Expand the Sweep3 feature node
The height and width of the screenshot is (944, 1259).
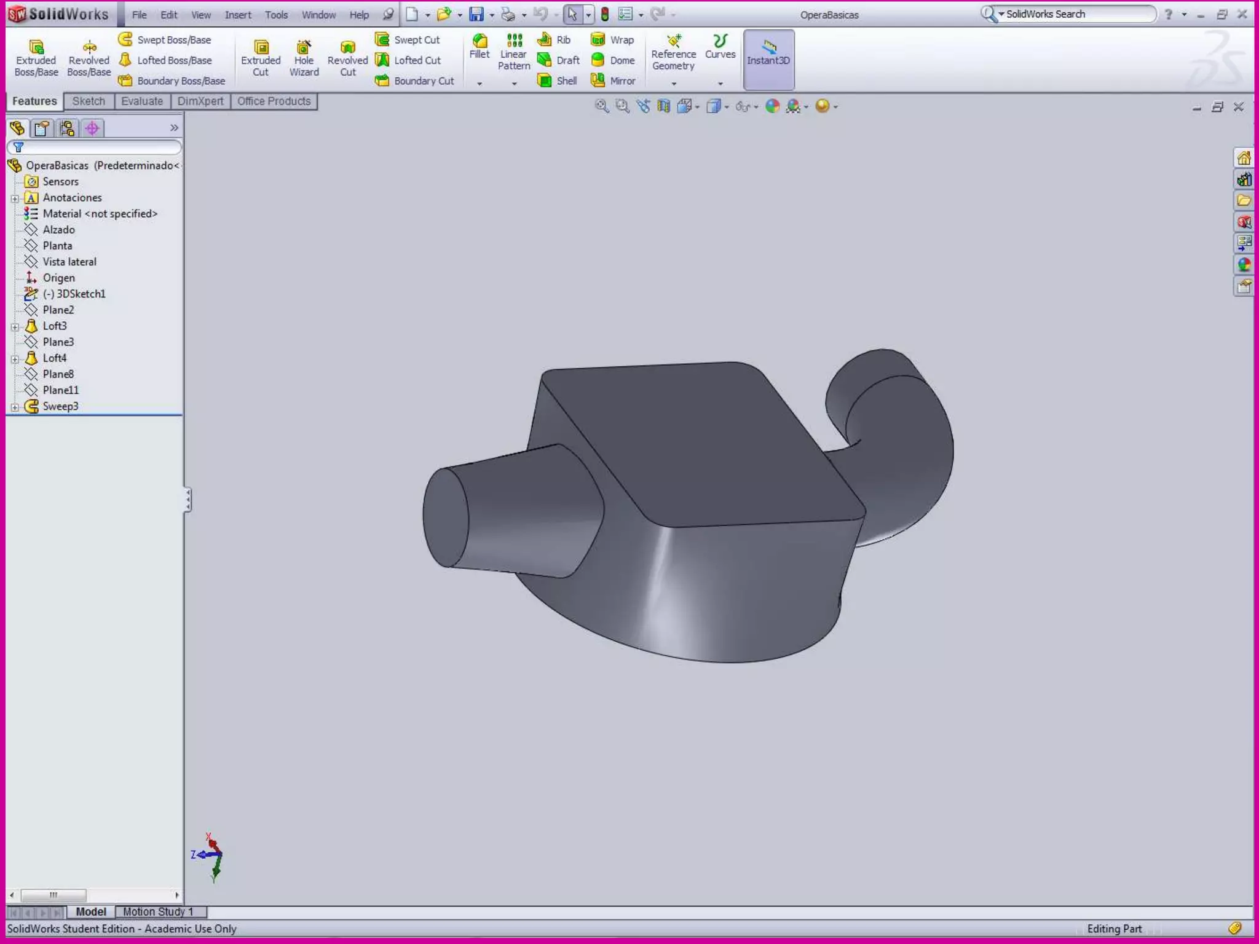[x=15, y=407]
